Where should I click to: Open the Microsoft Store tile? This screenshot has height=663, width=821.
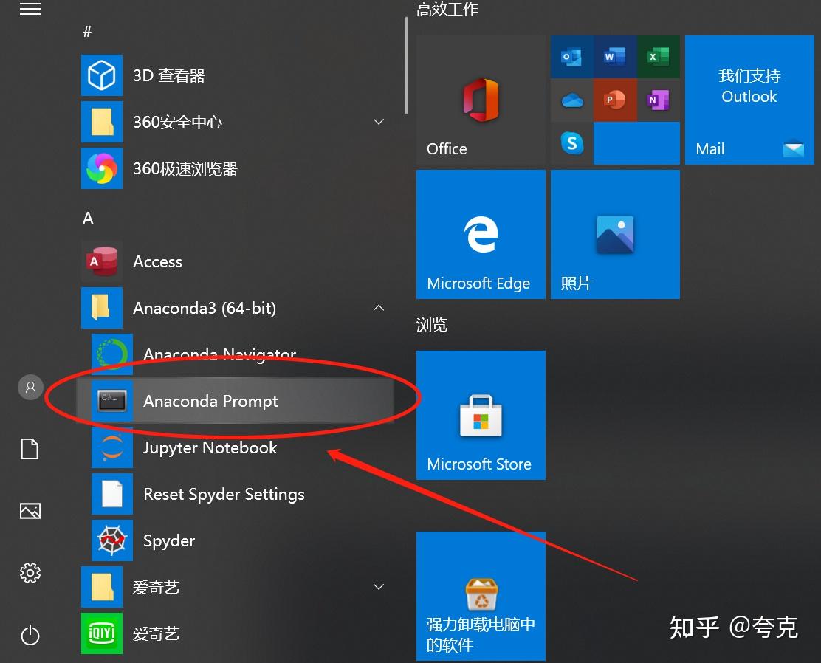(x=481, y=415)
